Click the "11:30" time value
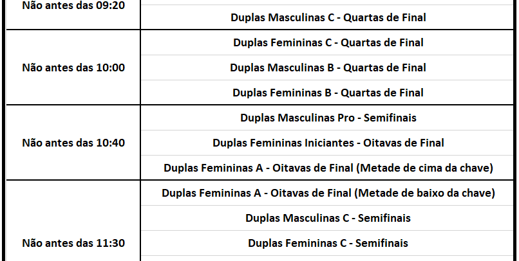Image resolution: width=519 pixels, height=261 pixels. click(111, 243)
